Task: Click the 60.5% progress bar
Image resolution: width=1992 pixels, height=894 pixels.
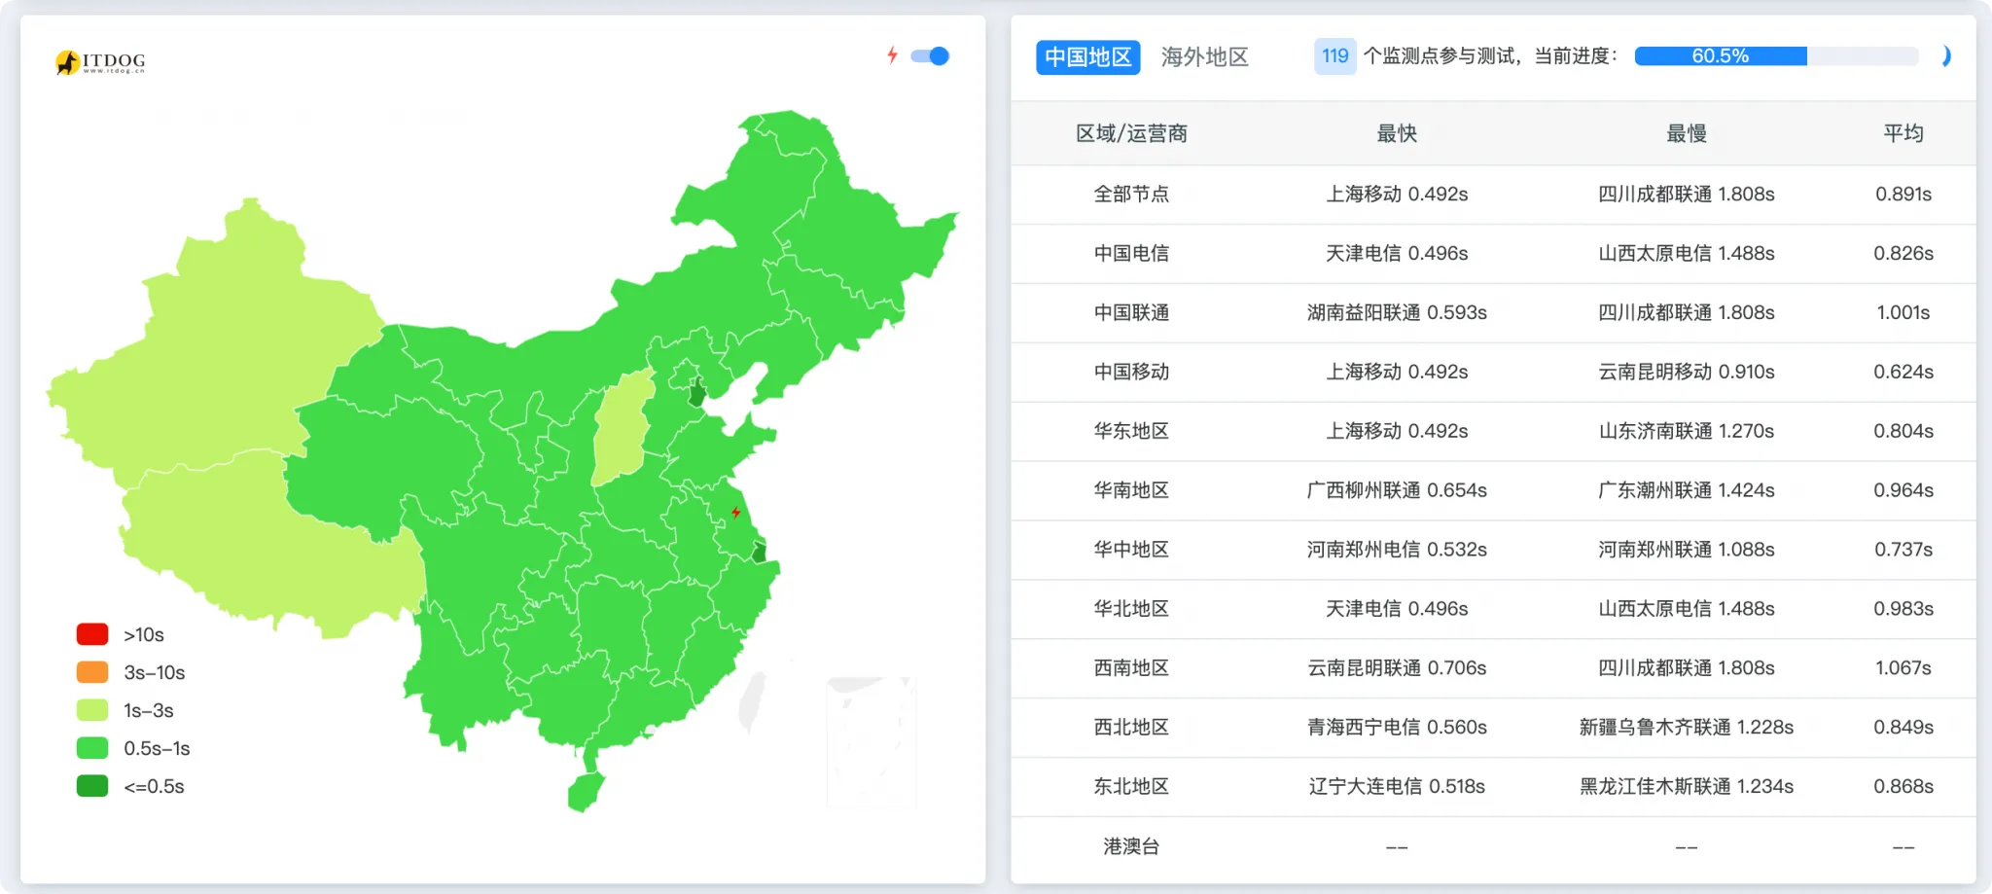Action: point(1722,56)
